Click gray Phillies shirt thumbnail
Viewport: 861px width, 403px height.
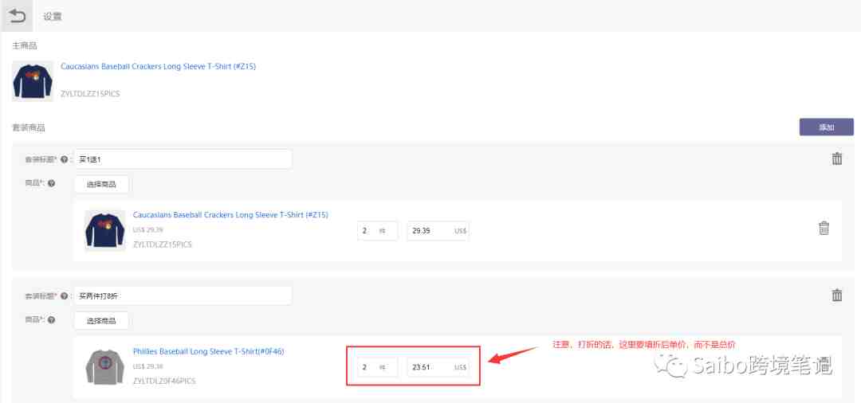tap(105, 367)
